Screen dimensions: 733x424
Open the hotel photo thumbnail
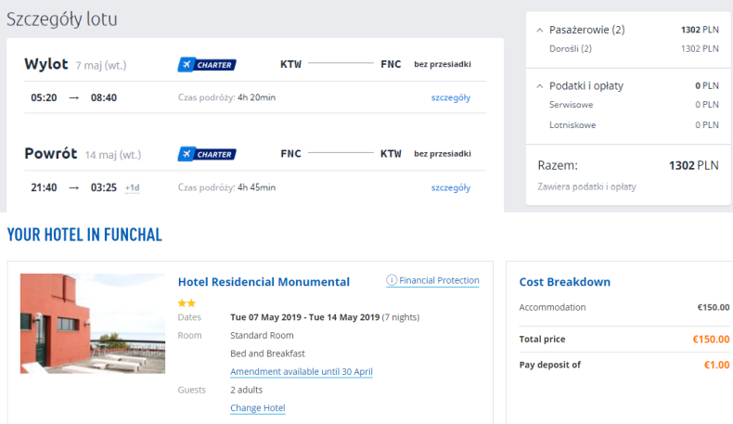point(93,323)
